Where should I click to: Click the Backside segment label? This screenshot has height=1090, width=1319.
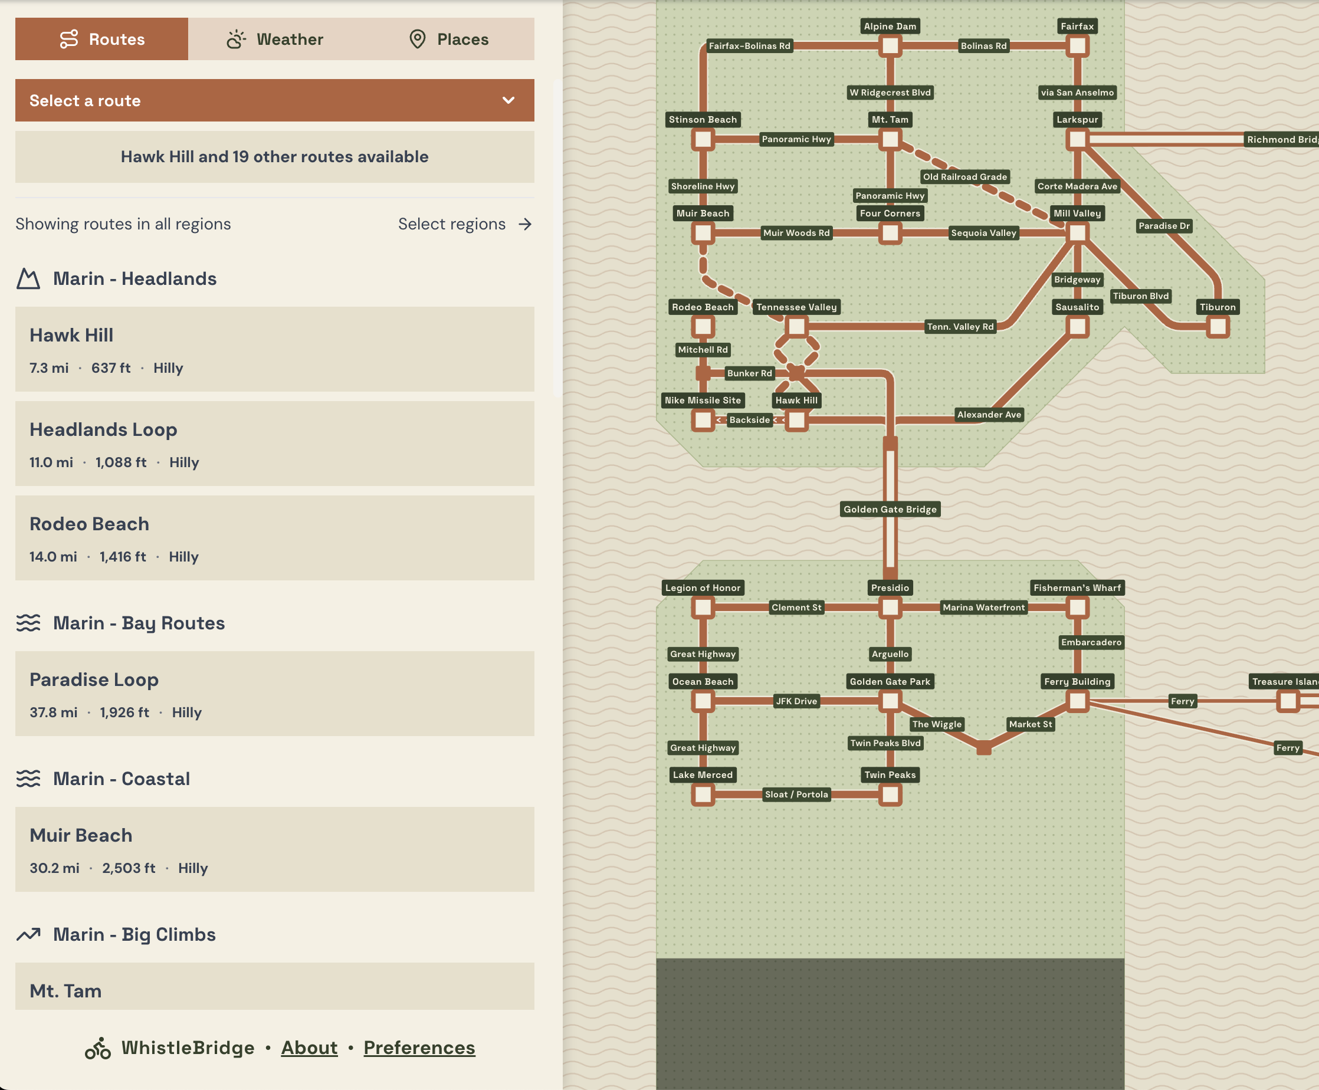tap(750, 420)
